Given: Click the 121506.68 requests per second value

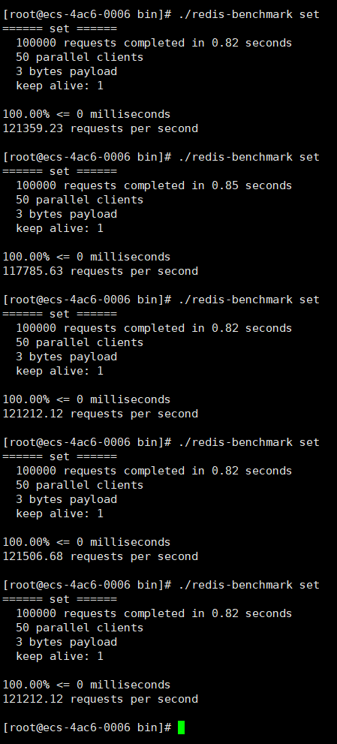Looking at the screenshot, I should [x=33, y=556].
